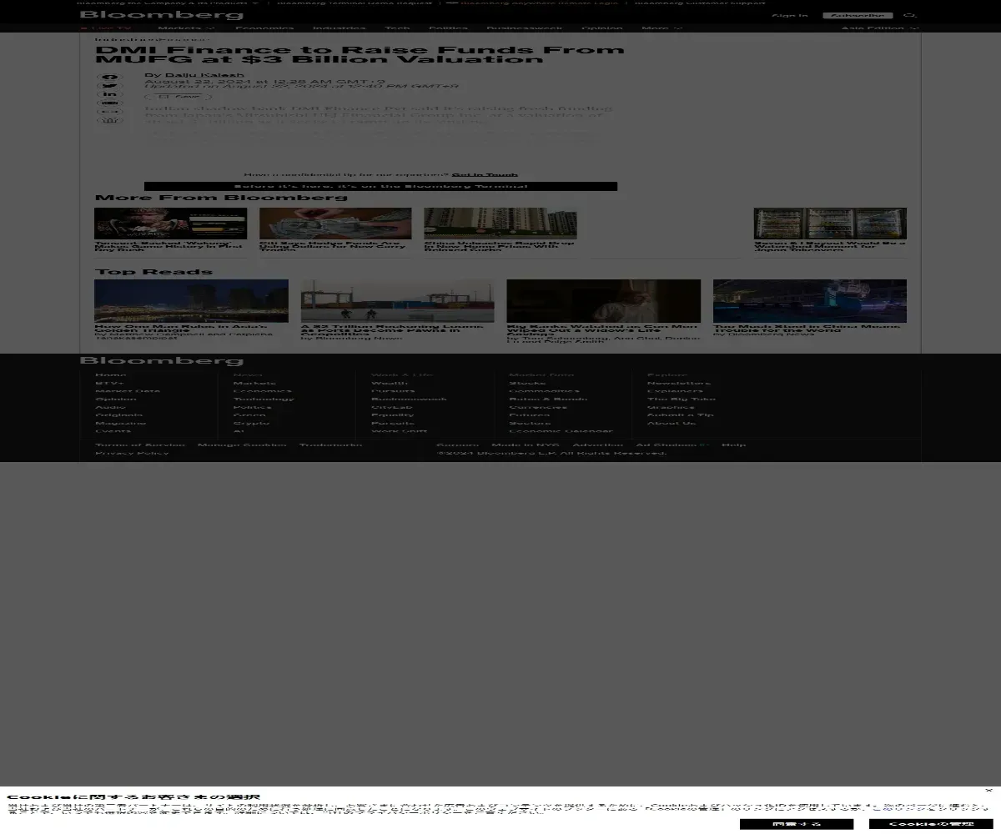Go to the Economics nav section
The height and width of the screenshot is (834, 1001).
click(264, 28)
